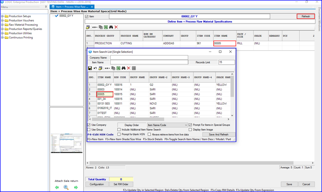This screenshot has width=322, height=192.
Task: Click the grid view icon in Item Search toolbar
Action: point(134,68)
